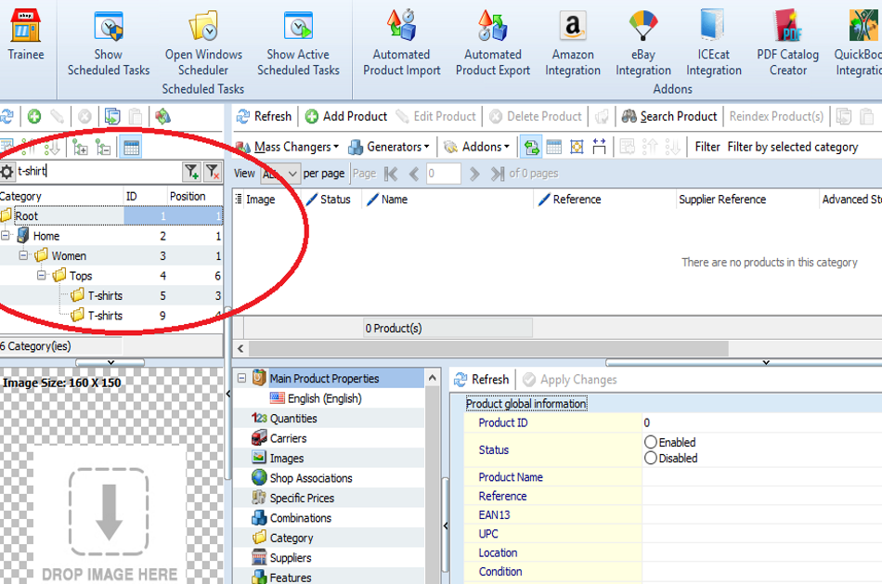Click Refresh button in product toolbar
This screenshot has height=584, width=882.
tap(264, 116)
